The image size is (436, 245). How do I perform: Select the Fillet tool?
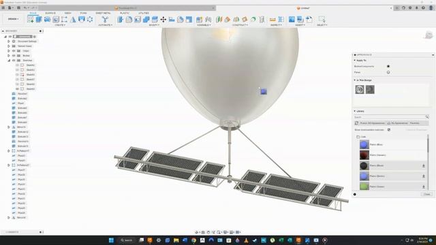129,19
